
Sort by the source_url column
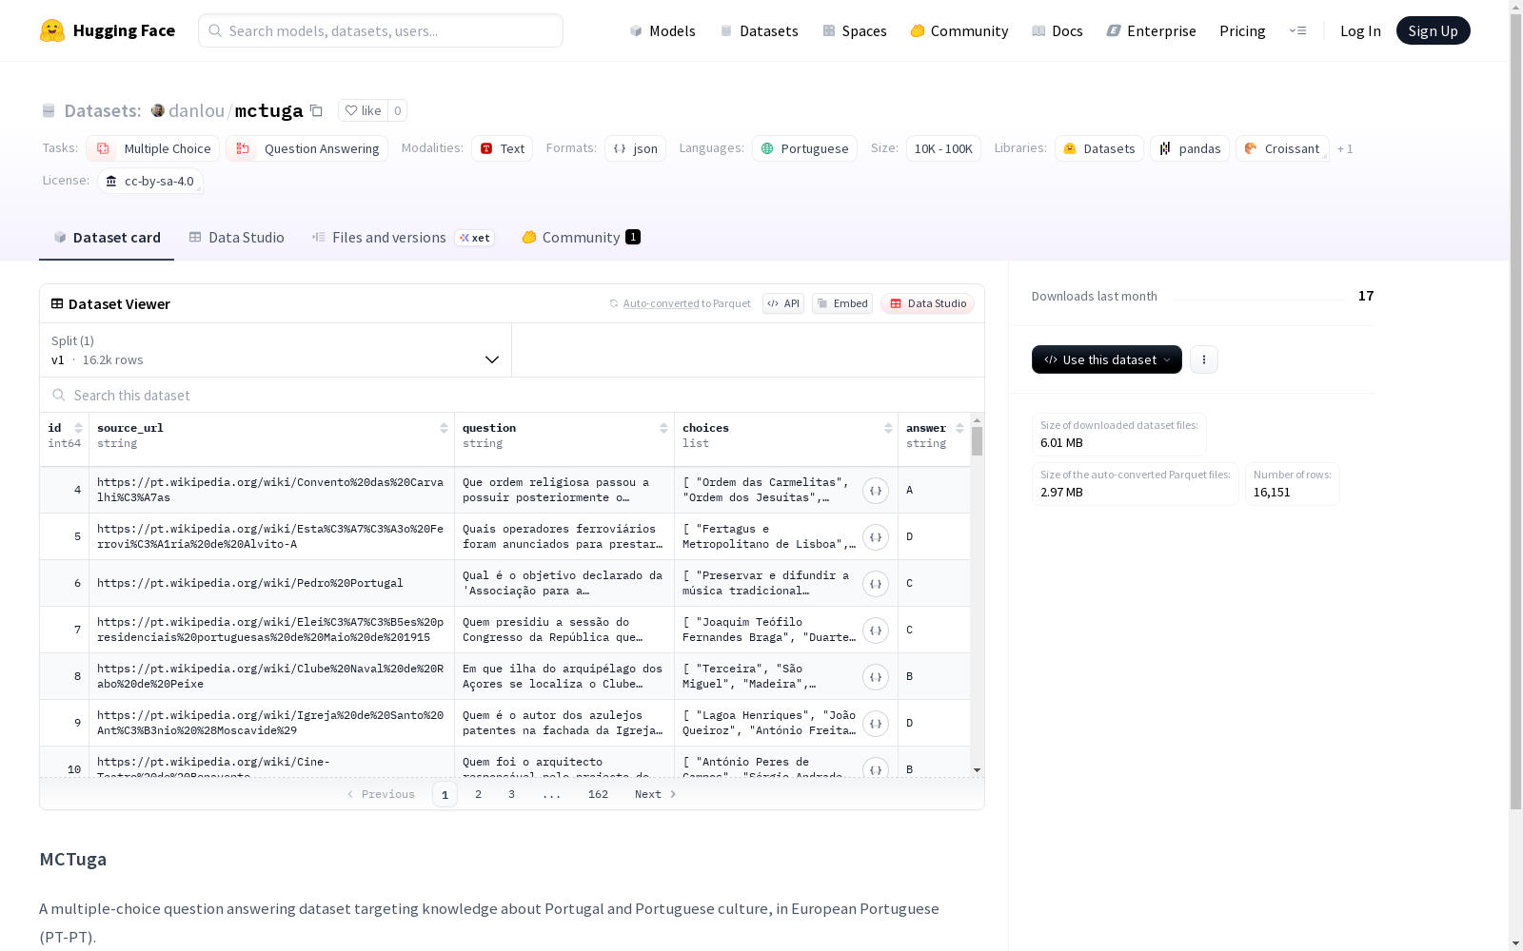coord(444,428)
